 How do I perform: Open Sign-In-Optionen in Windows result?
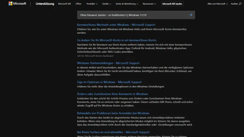(109, 82)
